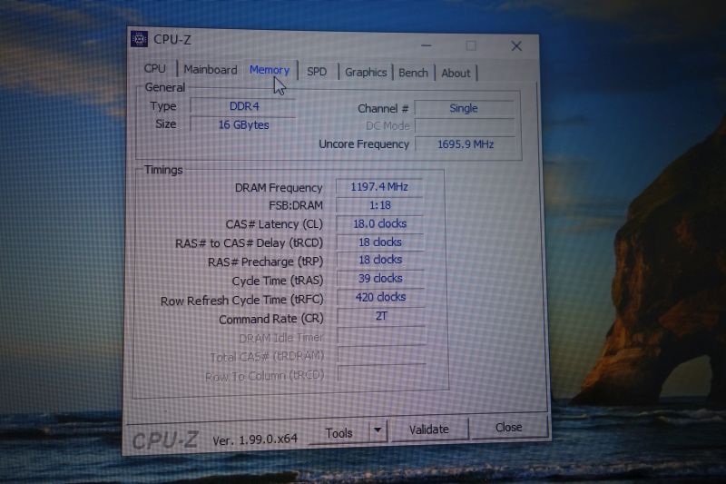Viewport: 726px width, 484px height.
Task: Select Uncore Frequency value 1695.9 MHz
Action: click(x=466, y=144)
